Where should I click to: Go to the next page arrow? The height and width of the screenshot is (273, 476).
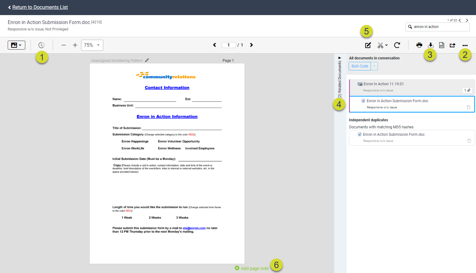tap(252, 45)
